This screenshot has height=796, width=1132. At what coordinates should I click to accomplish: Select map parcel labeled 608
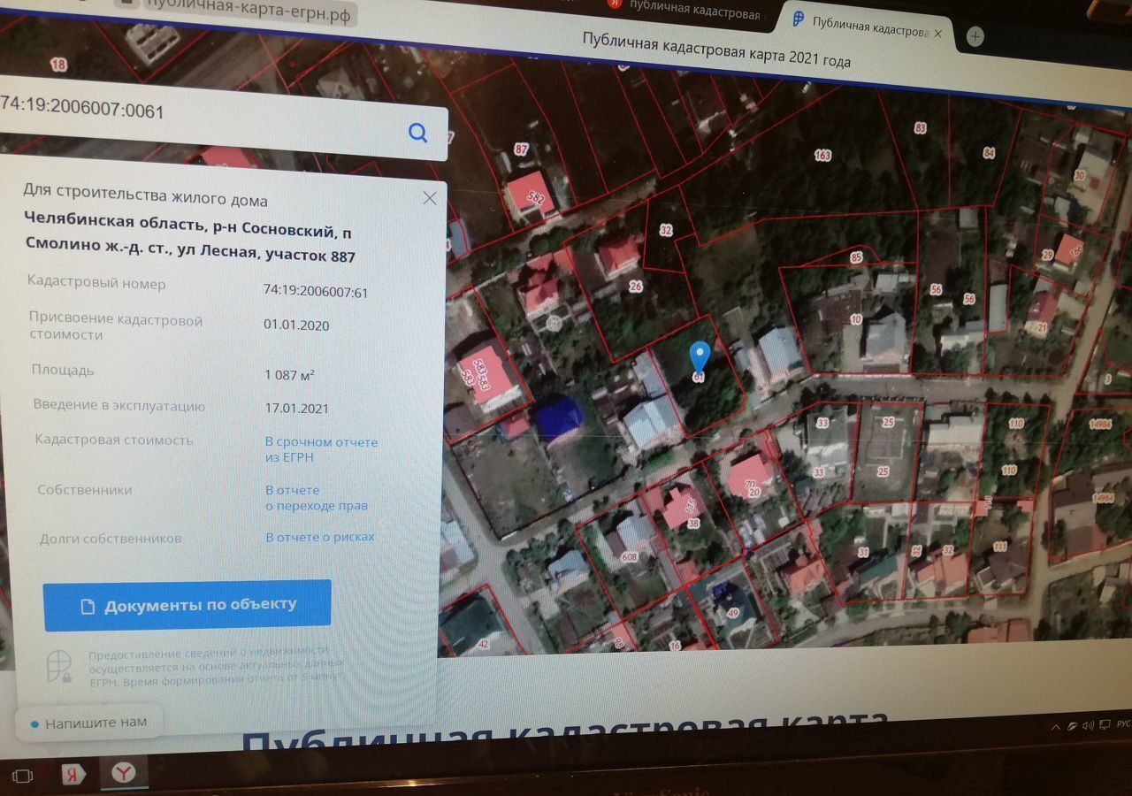(x=630, y=557)
